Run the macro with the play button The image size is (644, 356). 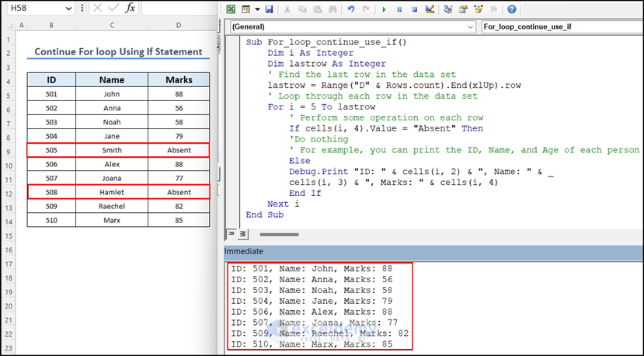pyautogui.click(x=385, y=9)
